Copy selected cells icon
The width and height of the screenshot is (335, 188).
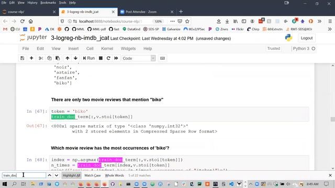coord(49,58)
